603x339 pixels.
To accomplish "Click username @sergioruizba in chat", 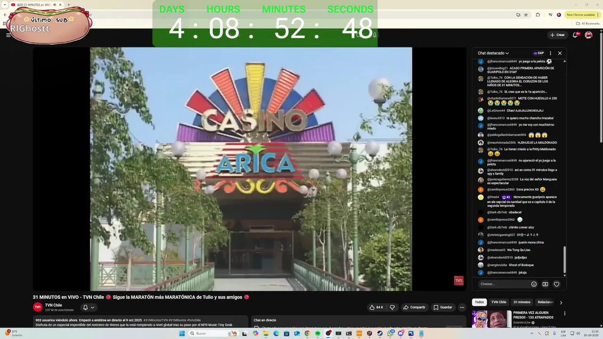I will tap(497, 265).
